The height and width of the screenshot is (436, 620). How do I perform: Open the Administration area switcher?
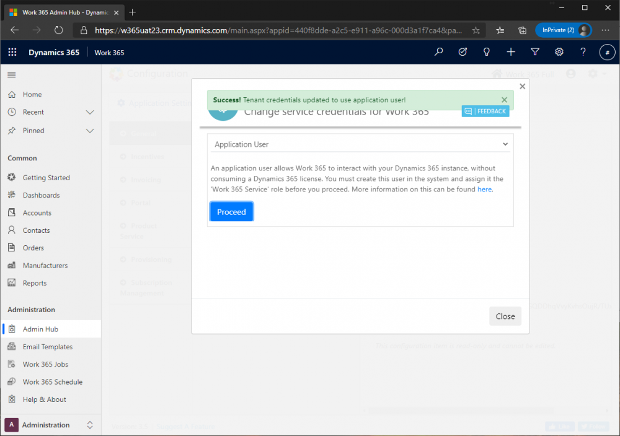pos(51,425)
